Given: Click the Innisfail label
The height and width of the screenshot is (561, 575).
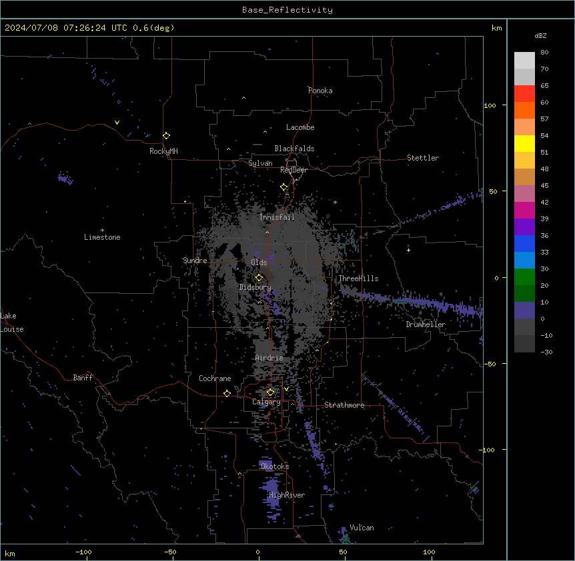Looking at the screenshot, I should tap(277, 217).
